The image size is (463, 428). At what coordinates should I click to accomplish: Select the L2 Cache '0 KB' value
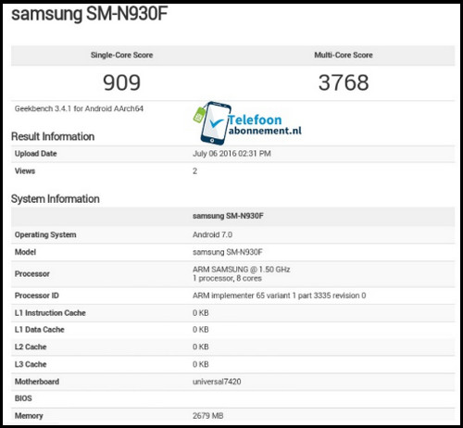(201, 346)
